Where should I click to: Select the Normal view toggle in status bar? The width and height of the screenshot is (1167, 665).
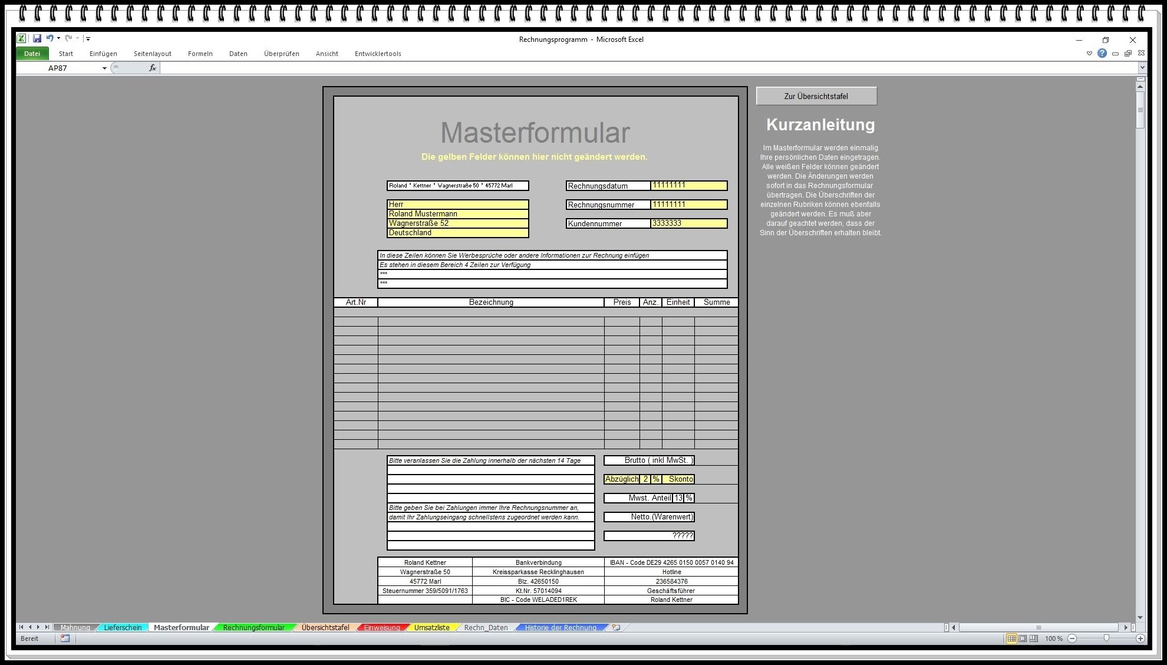(1011, 638)
